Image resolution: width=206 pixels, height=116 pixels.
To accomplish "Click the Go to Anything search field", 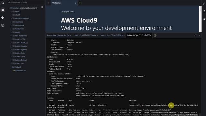I will (x=26, y=2).
